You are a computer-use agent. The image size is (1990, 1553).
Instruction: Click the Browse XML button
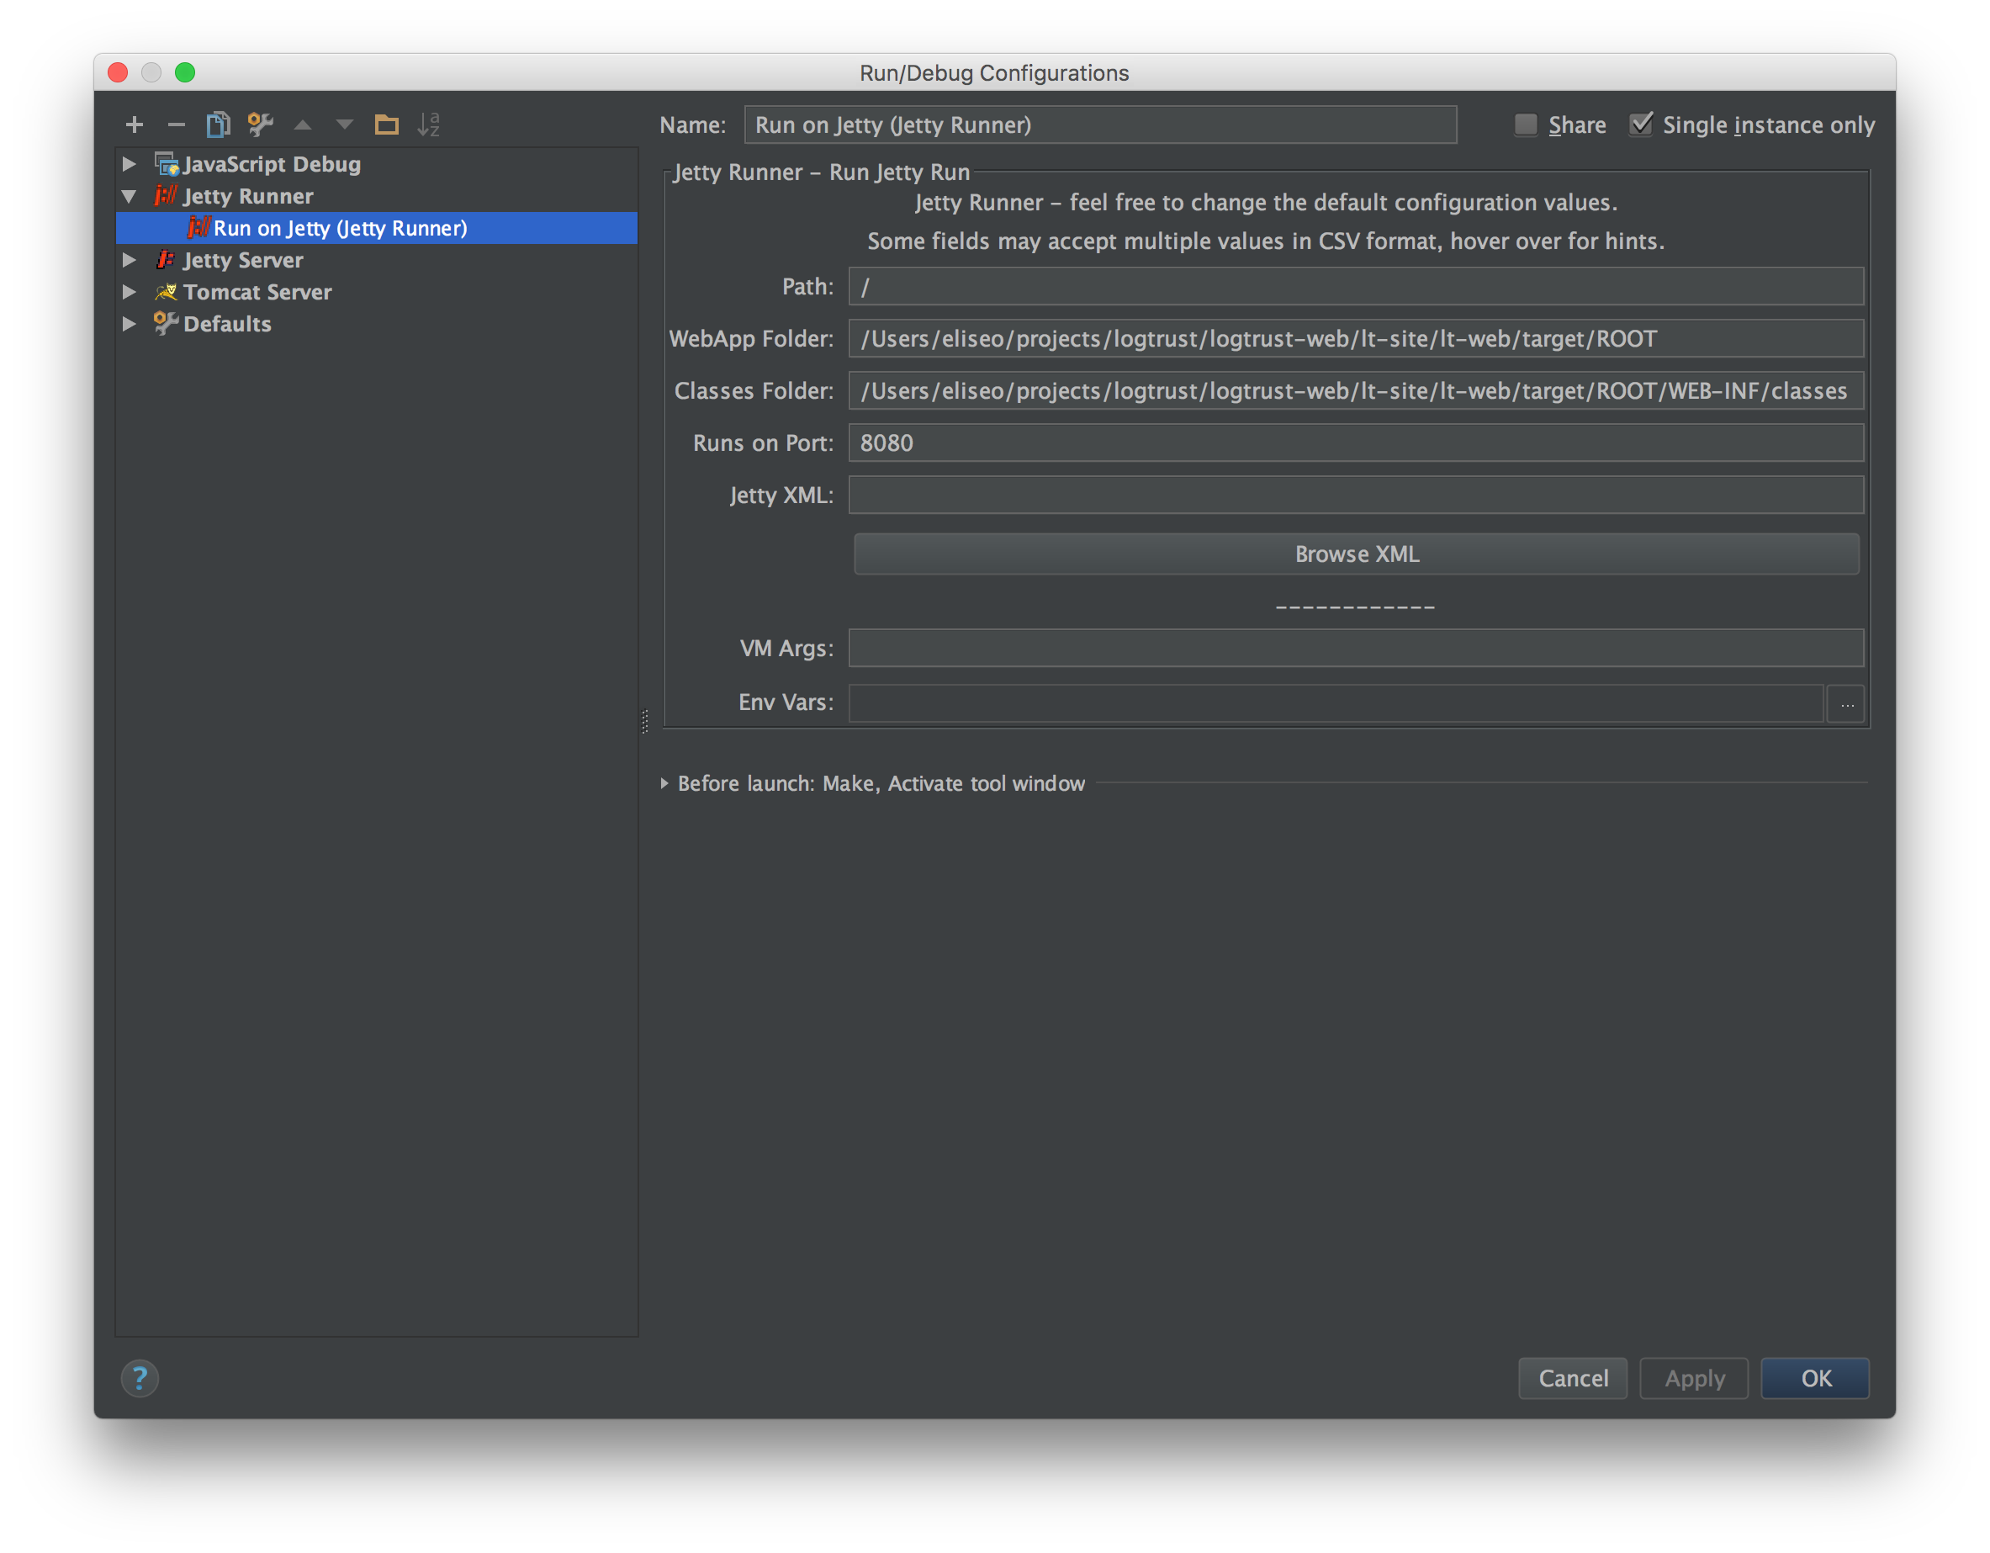click(x=1357, y=554)
